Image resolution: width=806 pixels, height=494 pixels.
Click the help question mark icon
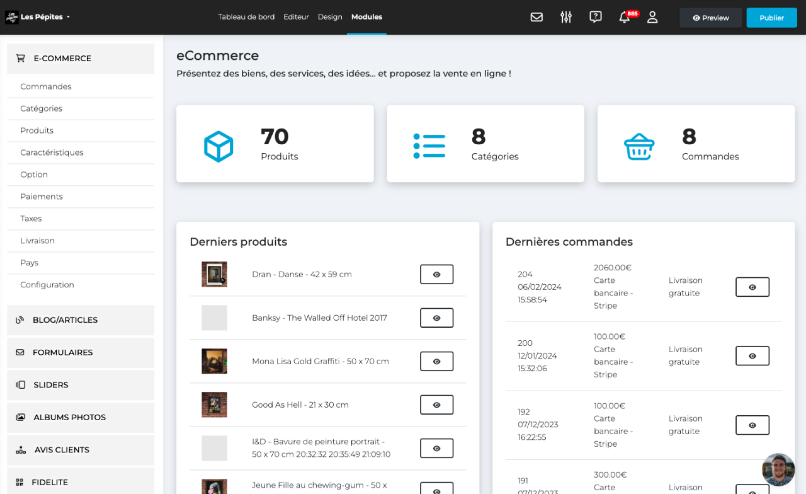click(595, 17)
